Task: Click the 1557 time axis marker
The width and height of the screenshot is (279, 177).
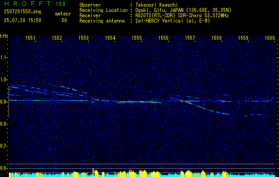Action: (190, 38)
